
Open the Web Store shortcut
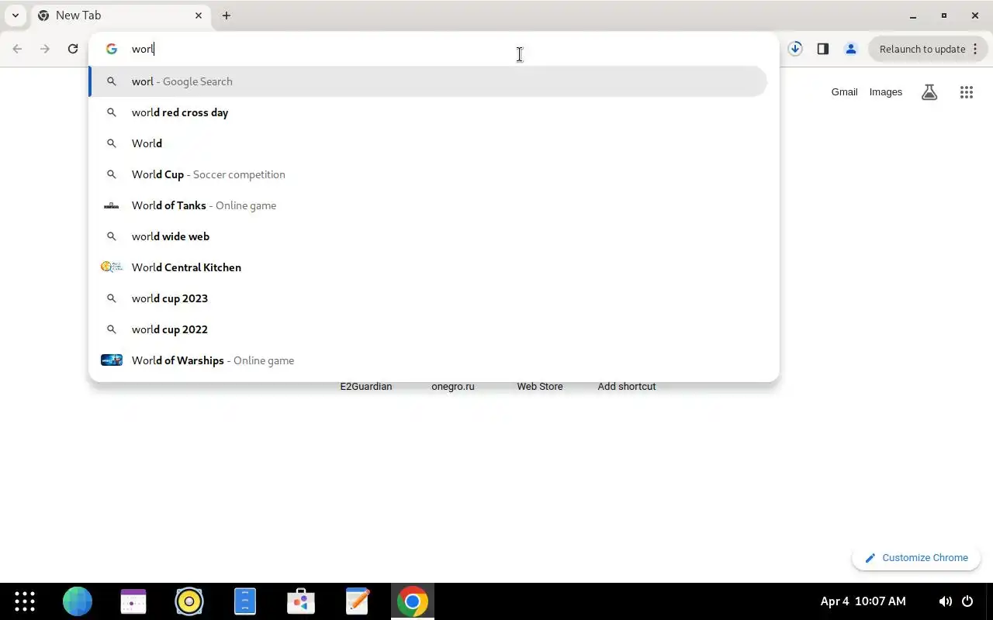(x=540, y=386)
